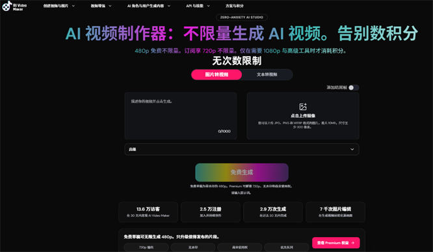
Task: Click the 无水印 feature pill
Action: coord(192,247)
